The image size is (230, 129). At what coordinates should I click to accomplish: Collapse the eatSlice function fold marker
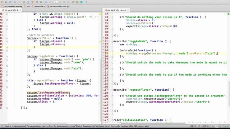pos(7,38)
